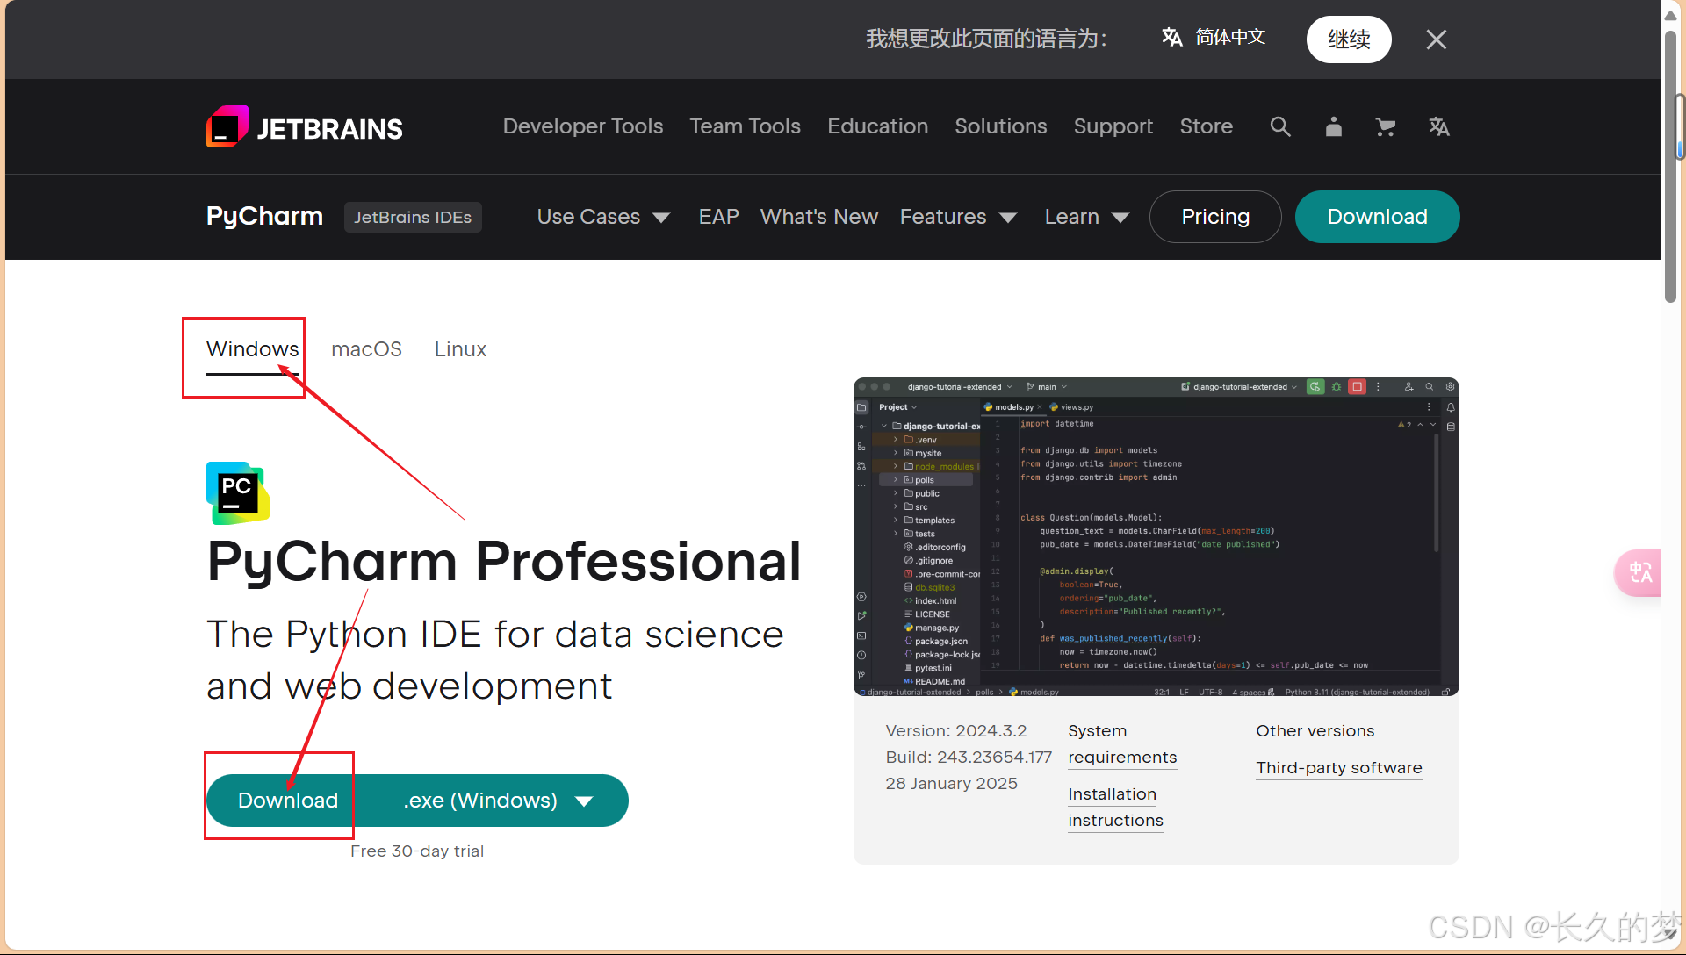Switch to the Linux tab
This screenshot has height=955, width=1686.
point(460,349)
